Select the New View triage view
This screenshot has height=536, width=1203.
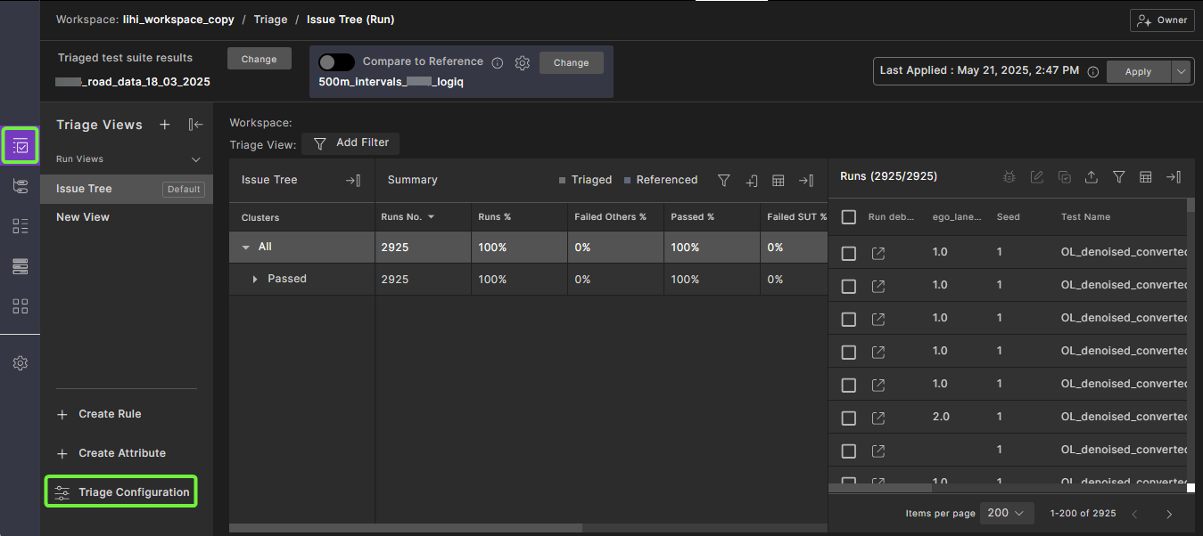(x=83, y=217)
